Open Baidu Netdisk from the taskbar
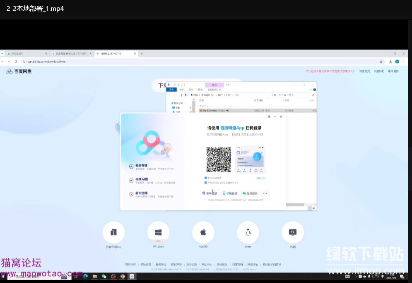 [x=132, y=276]
